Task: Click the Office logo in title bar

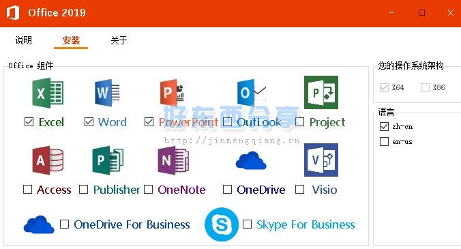Action: pyautogui.click(x=13, y=13)
